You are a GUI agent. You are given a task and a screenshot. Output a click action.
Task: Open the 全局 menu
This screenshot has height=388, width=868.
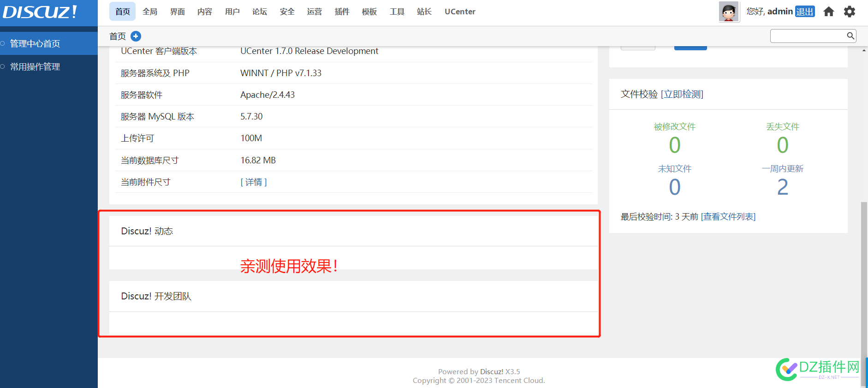point(150,12)
